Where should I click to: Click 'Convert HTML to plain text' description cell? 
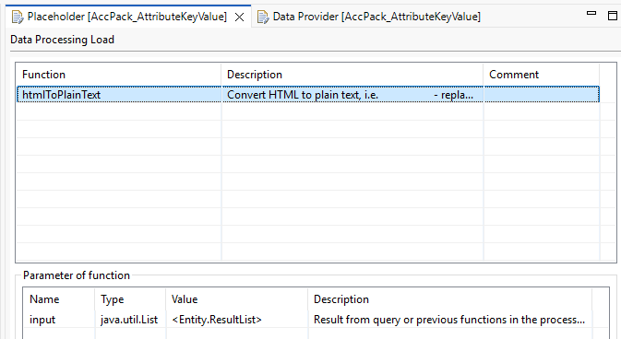click(352, 95)
